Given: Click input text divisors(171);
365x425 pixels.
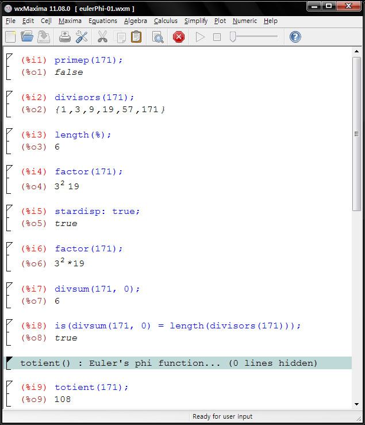Looking at the screenshot, I should click(94, 97).
